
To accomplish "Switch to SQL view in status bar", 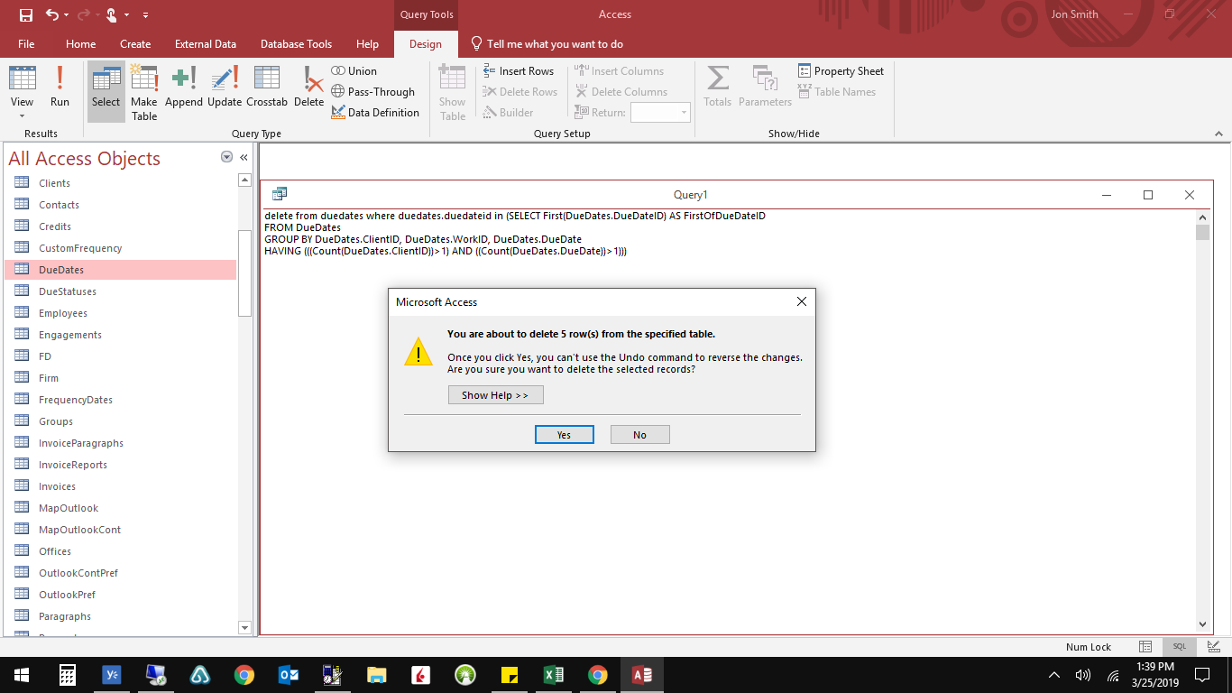I will coord(1179,647).
